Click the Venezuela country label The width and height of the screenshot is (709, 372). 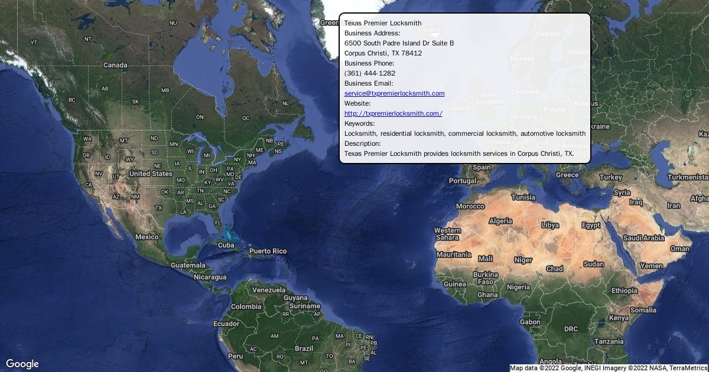269,290
